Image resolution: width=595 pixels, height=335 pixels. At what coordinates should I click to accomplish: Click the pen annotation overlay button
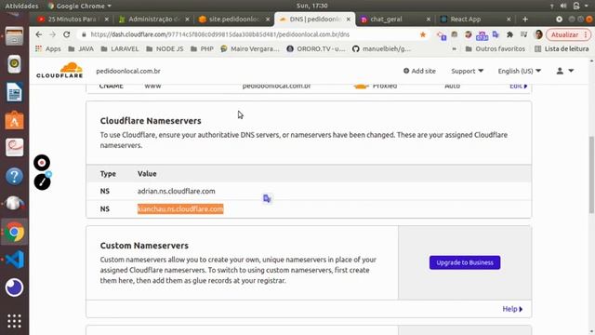click(x=42, y=182)
